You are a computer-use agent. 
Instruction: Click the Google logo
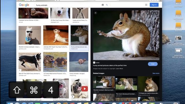tap(24, 5)
